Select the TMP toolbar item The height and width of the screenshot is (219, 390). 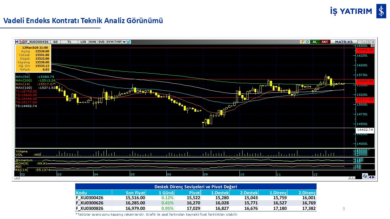118,42
